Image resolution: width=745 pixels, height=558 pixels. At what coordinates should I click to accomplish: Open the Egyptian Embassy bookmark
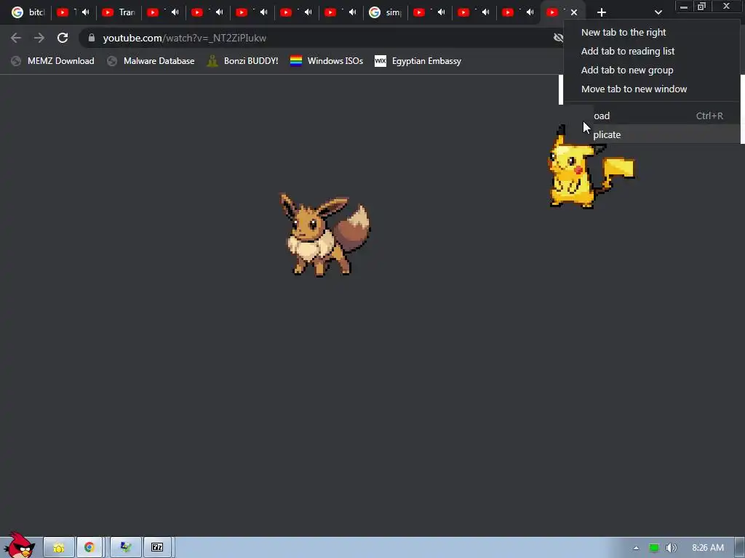(x=418, y=61)
